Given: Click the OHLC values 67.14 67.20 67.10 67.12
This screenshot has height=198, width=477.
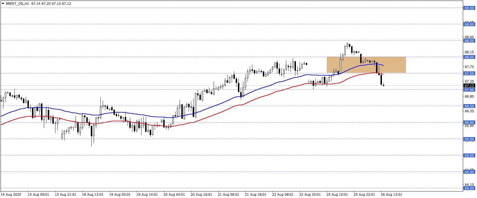Looking at the screenshot, I should pyautogui.click(x=51, y=4).
